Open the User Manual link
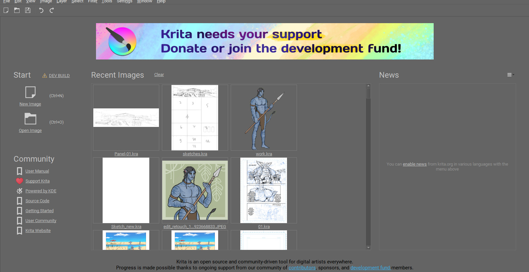 click(37, 171)
